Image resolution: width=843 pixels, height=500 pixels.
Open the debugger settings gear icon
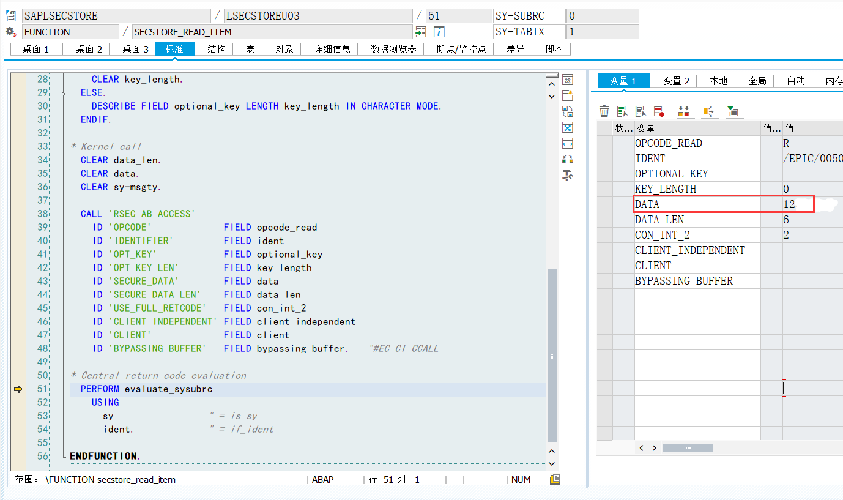click(x=10, y=32)
